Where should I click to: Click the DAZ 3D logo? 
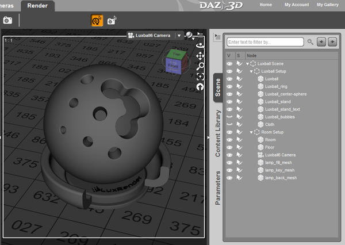pyautogui.click(x=221, y=5)
